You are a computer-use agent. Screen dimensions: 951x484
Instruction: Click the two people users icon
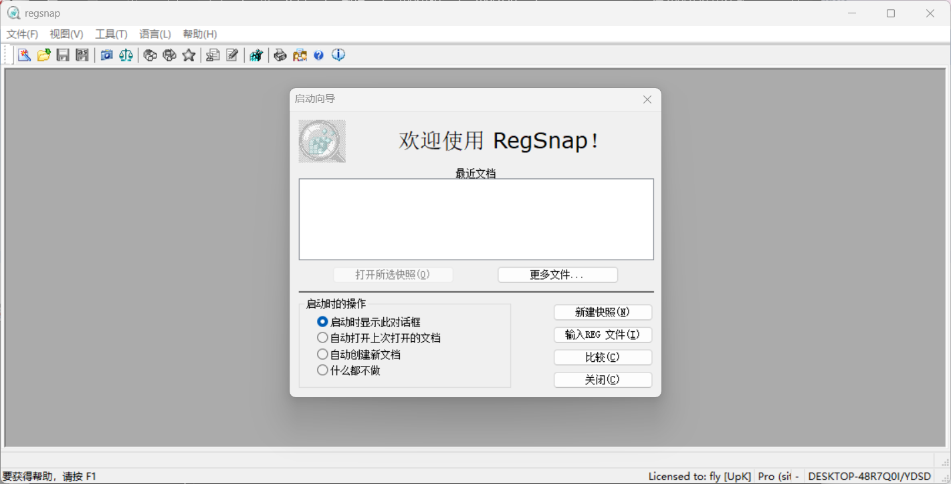coord(300,55)
